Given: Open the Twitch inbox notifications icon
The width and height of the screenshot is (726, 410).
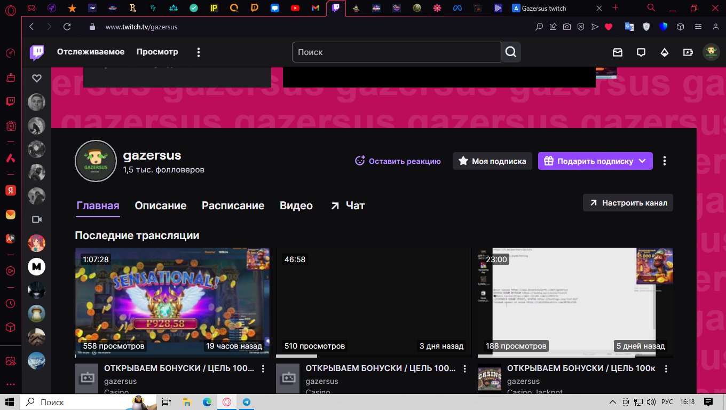Looking at the screenshot, I should [x=618, y=52].
